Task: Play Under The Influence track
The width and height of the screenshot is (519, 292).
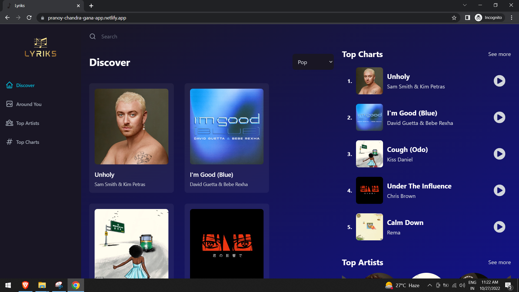Action: 499,190
